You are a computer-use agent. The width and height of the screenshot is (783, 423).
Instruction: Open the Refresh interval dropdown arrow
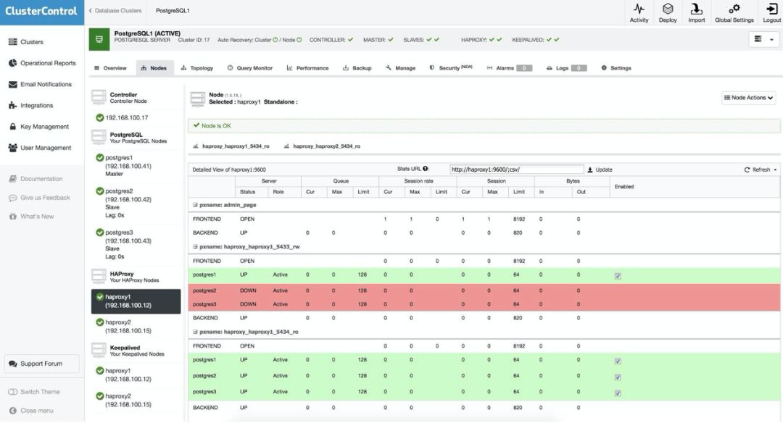click(775, 169)
